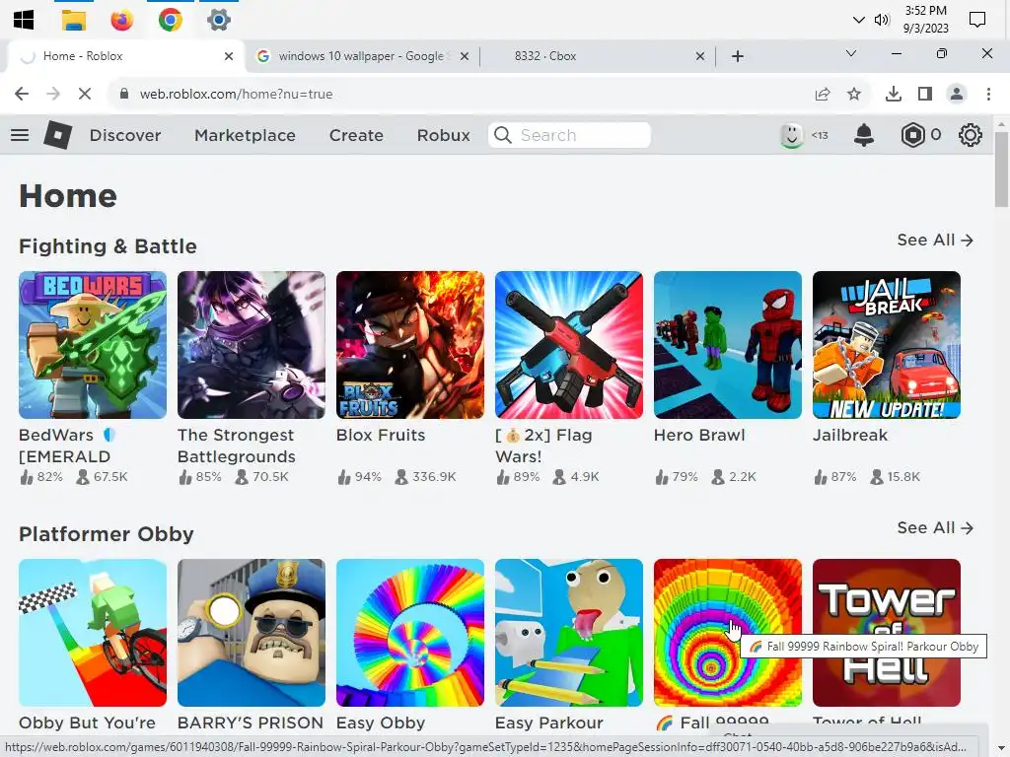Open the Easy Obby rainbow thumbnail
Screen dimensions: 1010x757
click(410, 633)
